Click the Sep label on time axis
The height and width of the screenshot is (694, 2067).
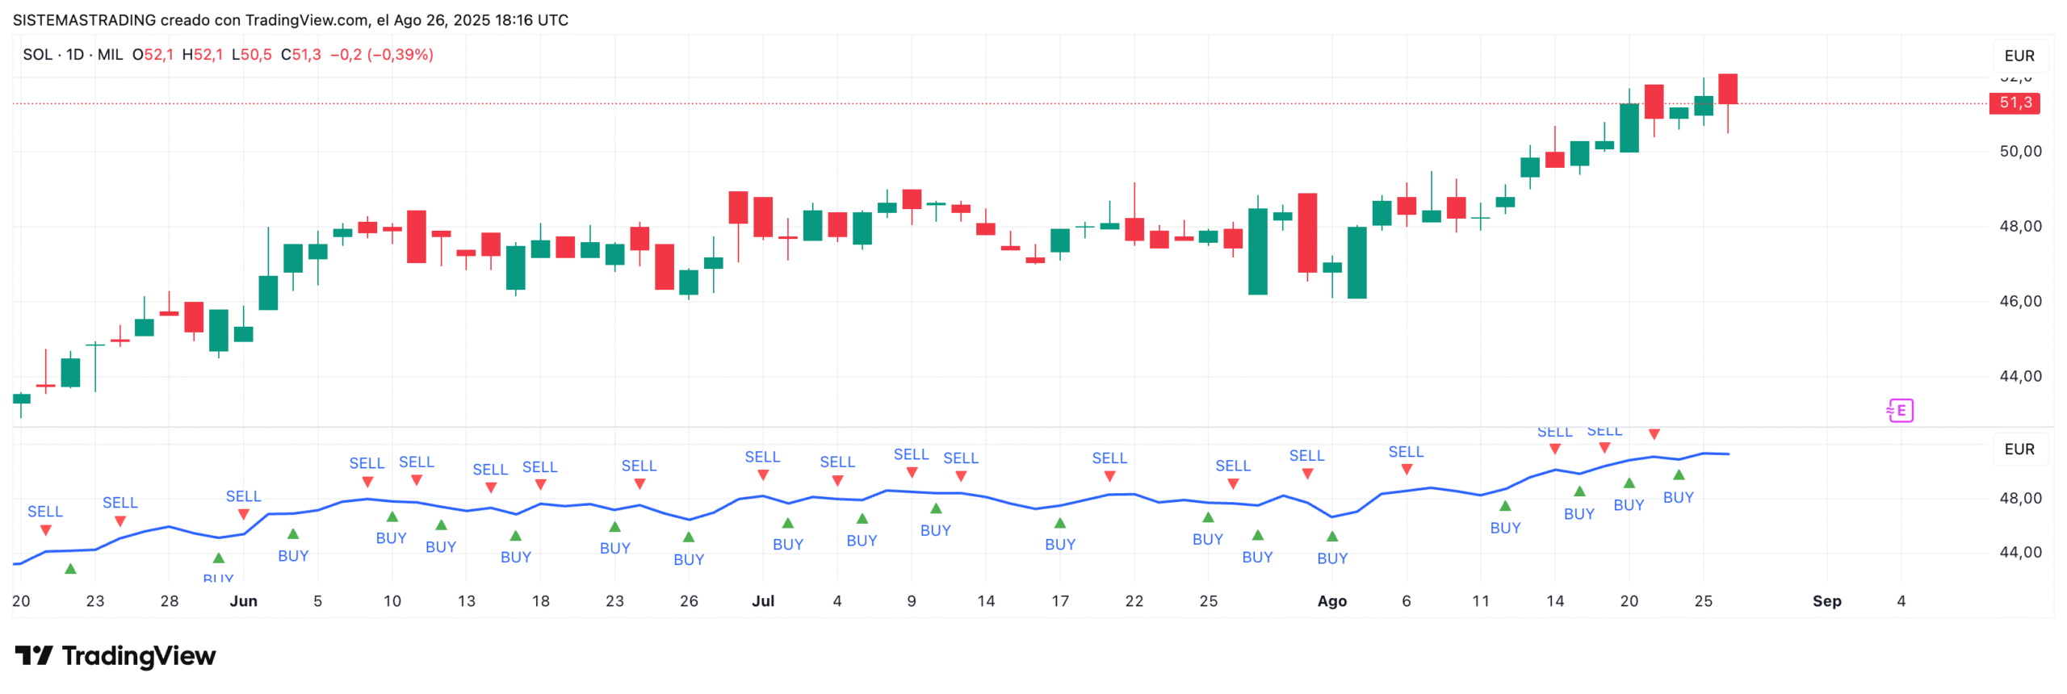(1826, 601)
